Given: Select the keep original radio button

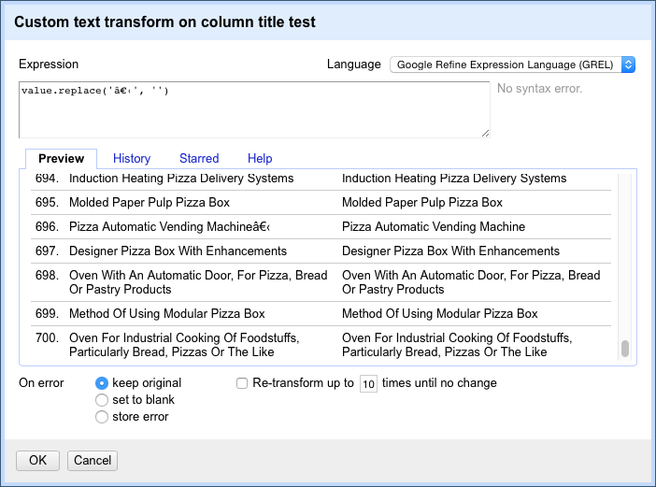Looking at the screenshot, I should [x=102, y=383].
